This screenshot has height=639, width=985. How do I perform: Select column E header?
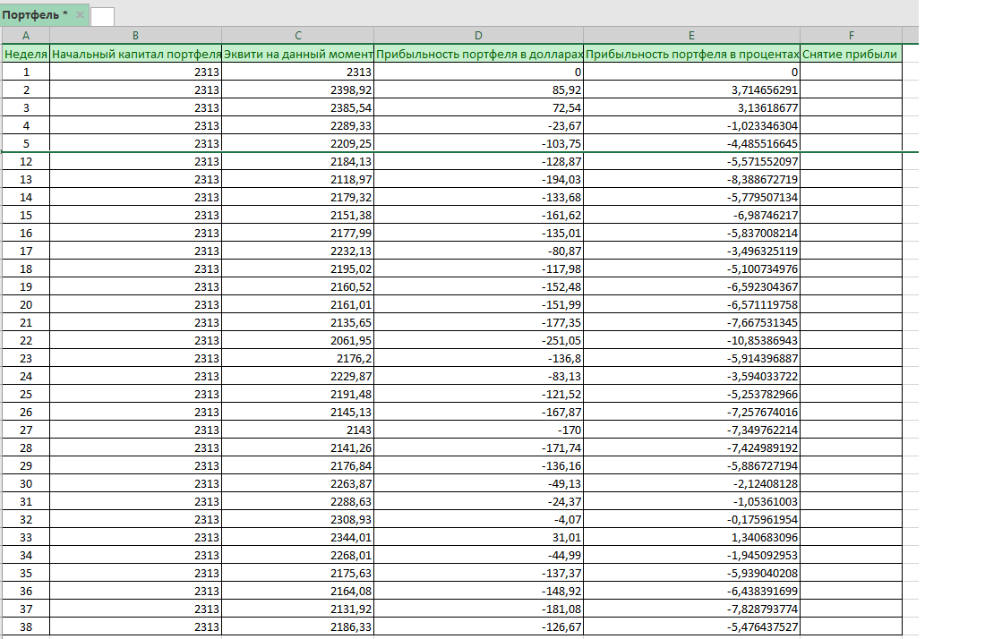[x=691, y=36]
